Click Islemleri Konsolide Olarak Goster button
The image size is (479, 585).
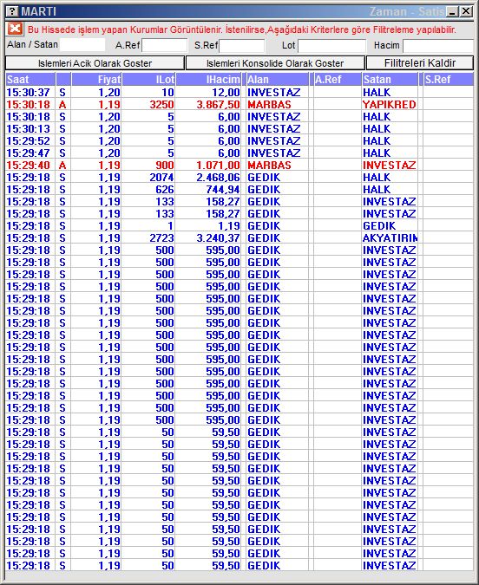click(x=275, y=63)
